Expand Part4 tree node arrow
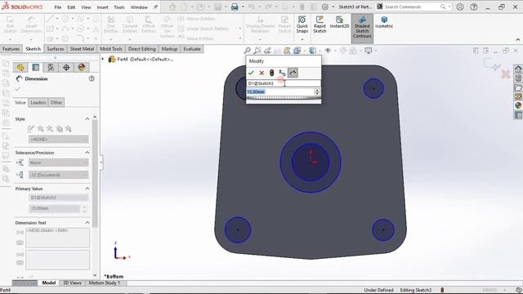The image size is (523, 294). click(x=103, y=59)
